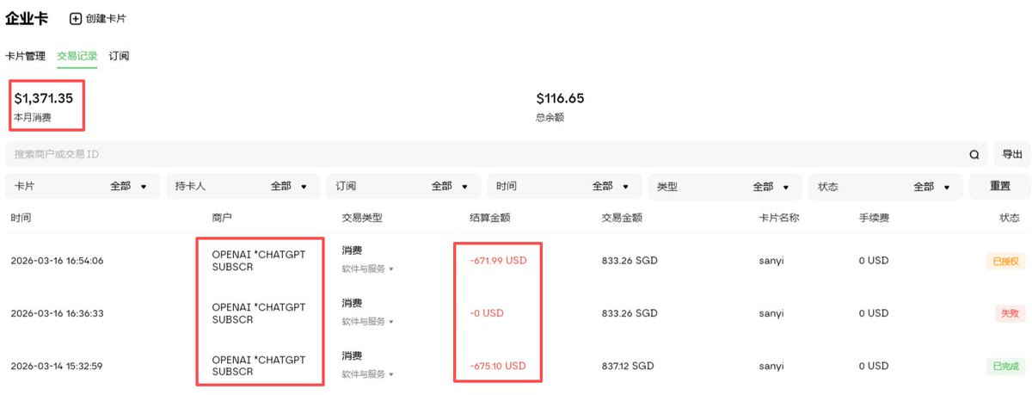The image size is (1032, 395).
Task: Click the 导出 export button
Action: (x=1012, y=155)
